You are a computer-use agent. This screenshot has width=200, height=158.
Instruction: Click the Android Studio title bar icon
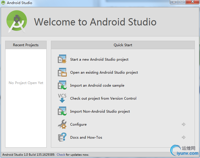[x=3, y=3]
